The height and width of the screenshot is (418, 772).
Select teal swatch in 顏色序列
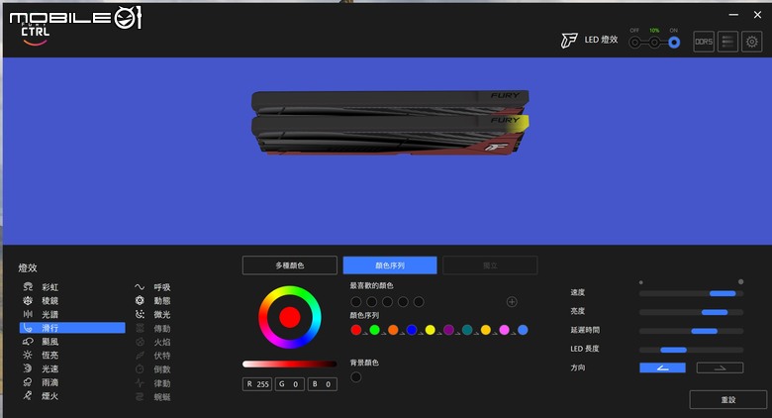[x=467, y=330]
